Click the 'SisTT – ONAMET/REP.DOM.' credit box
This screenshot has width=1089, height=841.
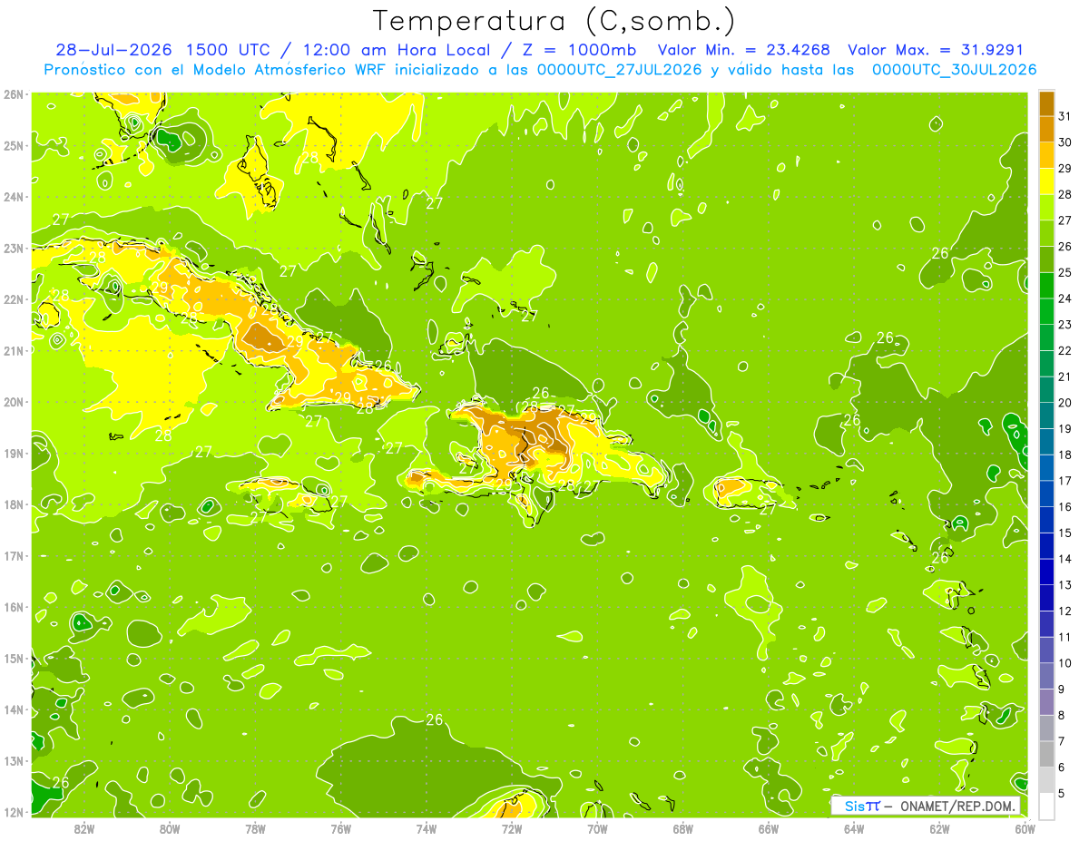(x=926, y=806)
